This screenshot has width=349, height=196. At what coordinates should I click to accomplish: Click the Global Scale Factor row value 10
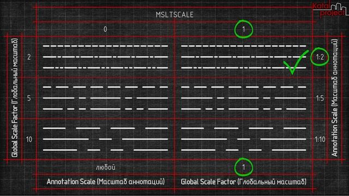29,139
